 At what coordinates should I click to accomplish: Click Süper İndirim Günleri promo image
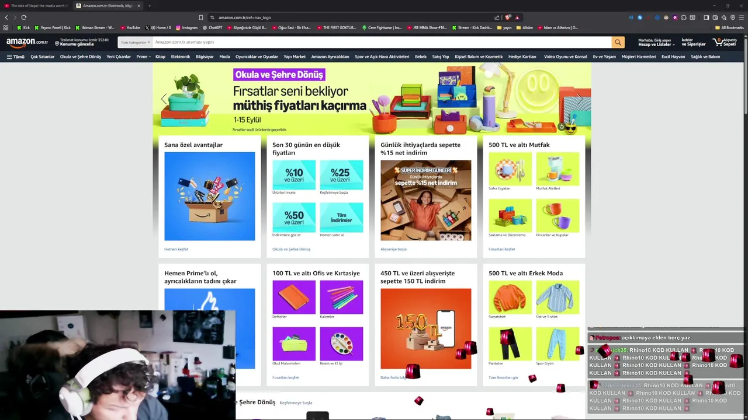tap(425, 200)
